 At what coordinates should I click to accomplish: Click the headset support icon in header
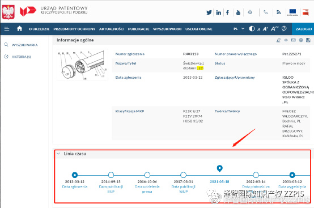[250, 12]
